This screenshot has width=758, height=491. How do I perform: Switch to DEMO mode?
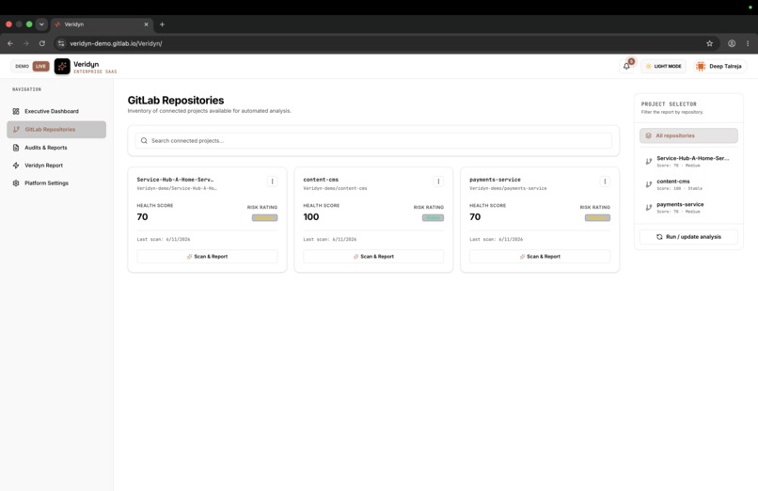pyautogui.click(x=22, y=66)
